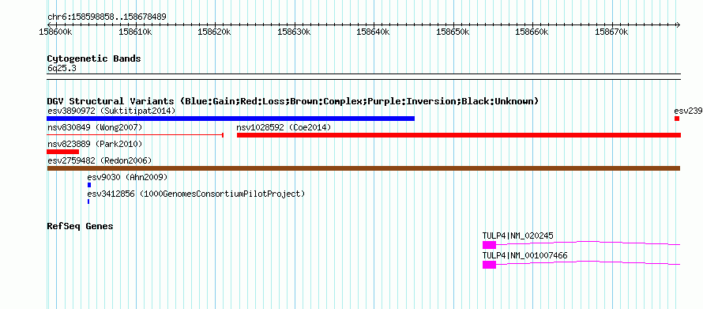Open the esv2759482 (Redon2006) label
Screen dimensions: 703x309
pos(100,160)
